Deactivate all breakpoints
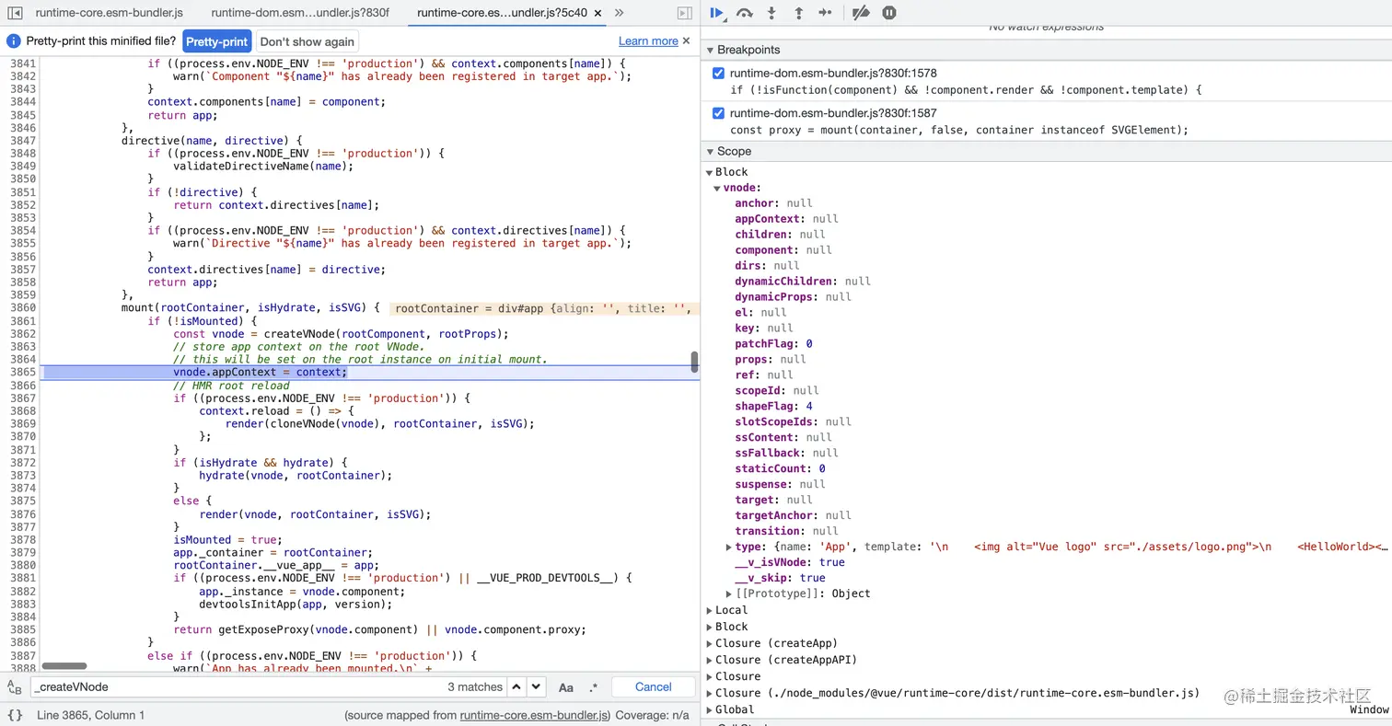 pyautogui.click(x=861, y=13)
